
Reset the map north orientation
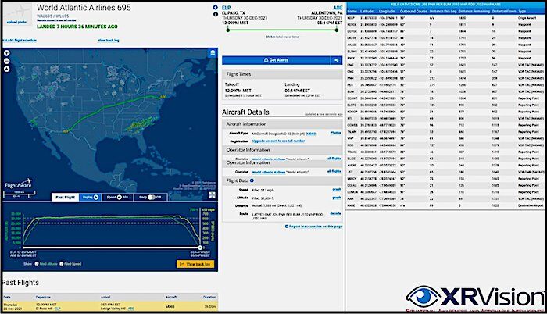6,69
